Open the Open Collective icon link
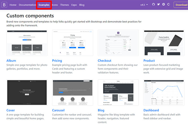The height and width of the screenshot is (124, 188). (169, 4)
